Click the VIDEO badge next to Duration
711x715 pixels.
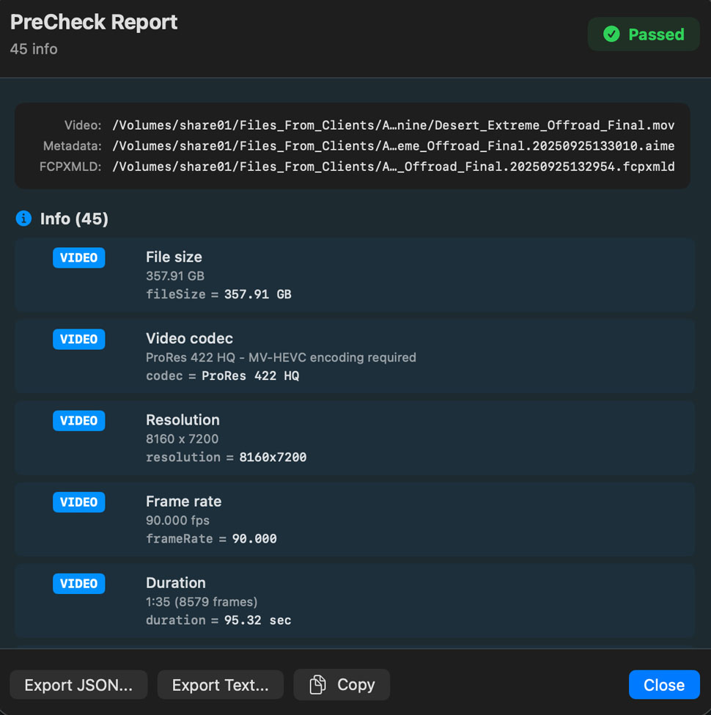point(79,584)
